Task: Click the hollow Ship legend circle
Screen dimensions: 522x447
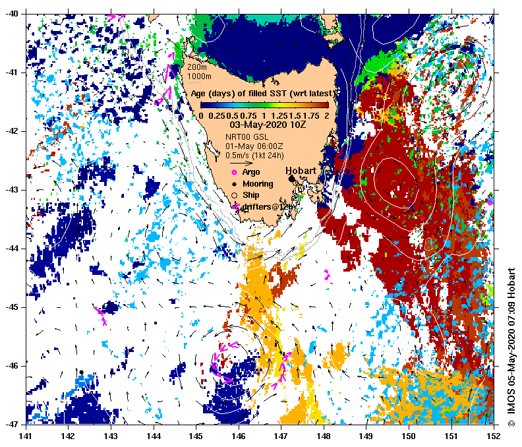Action: pos(235,195)
